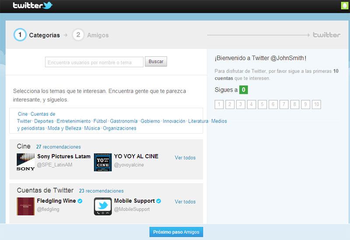Click follow slot number 5
This screenshot has width=350, height=240.
[x=262, y=104]
